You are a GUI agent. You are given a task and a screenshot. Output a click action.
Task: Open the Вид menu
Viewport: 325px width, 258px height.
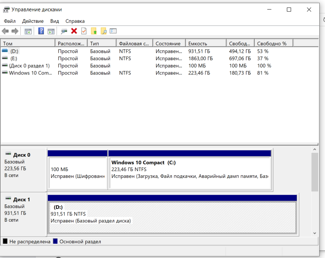point(54,21)
